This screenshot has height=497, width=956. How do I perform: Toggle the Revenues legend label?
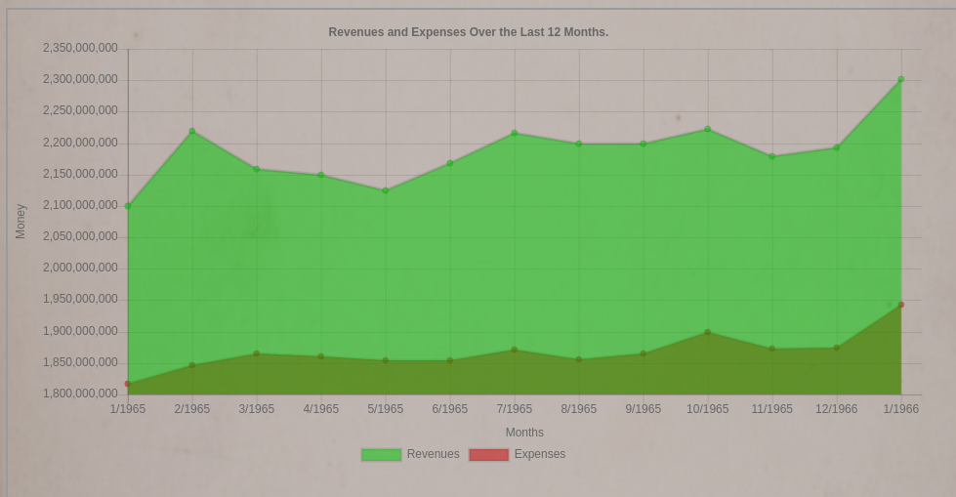click(433, 454)
